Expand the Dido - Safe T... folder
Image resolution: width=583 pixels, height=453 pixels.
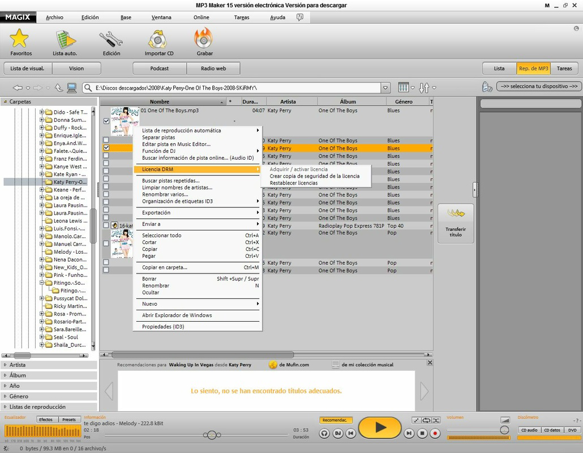pyautogui.click(x=42, y=112)
